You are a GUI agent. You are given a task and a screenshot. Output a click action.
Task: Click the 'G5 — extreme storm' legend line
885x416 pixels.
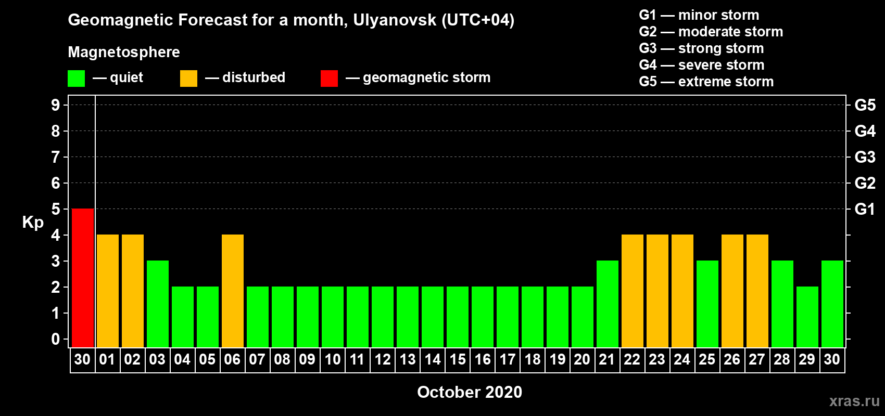pyautogui.click(x=706, y=82)
